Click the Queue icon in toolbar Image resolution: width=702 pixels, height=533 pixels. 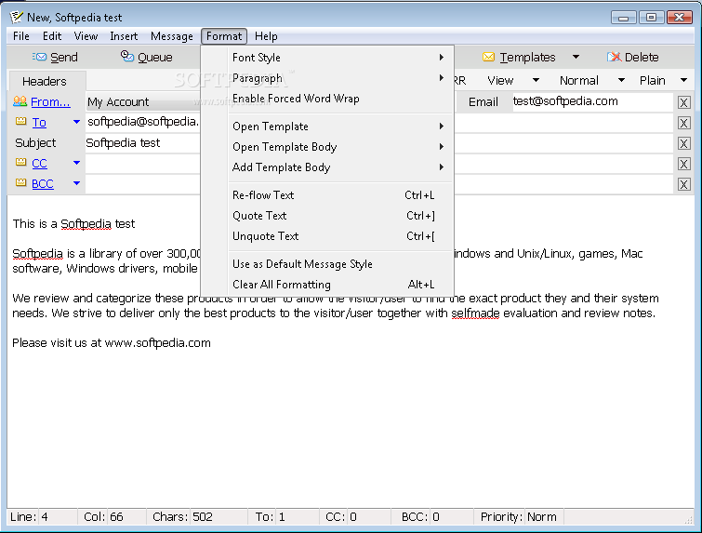(127, 56)
